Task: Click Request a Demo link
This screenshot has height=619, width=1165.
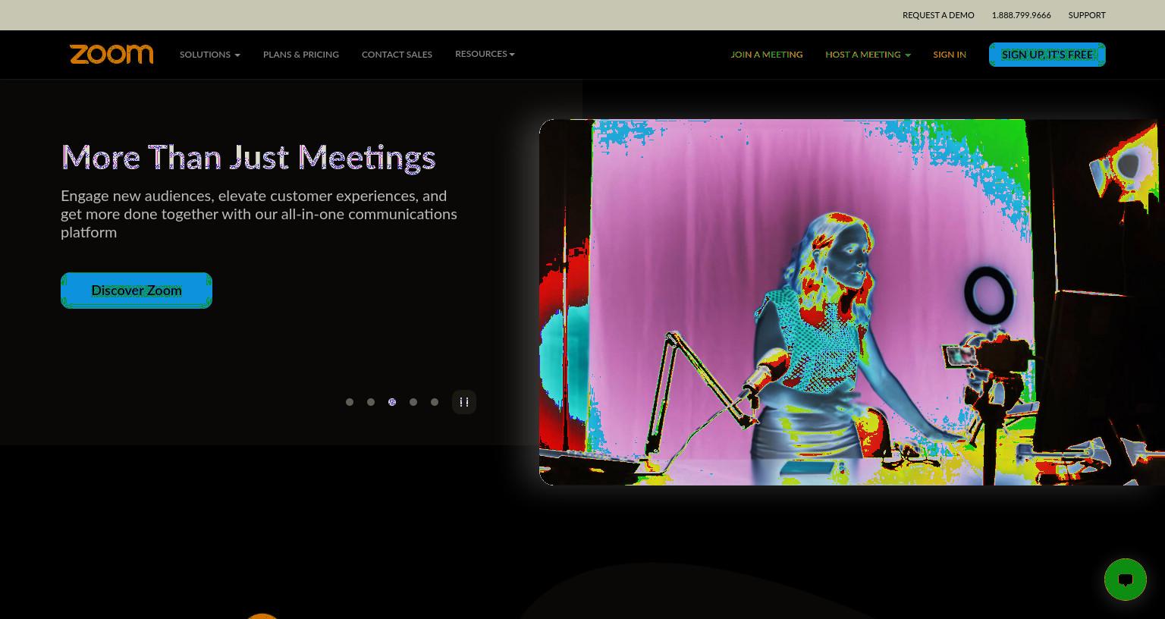Action: (938, 15)
